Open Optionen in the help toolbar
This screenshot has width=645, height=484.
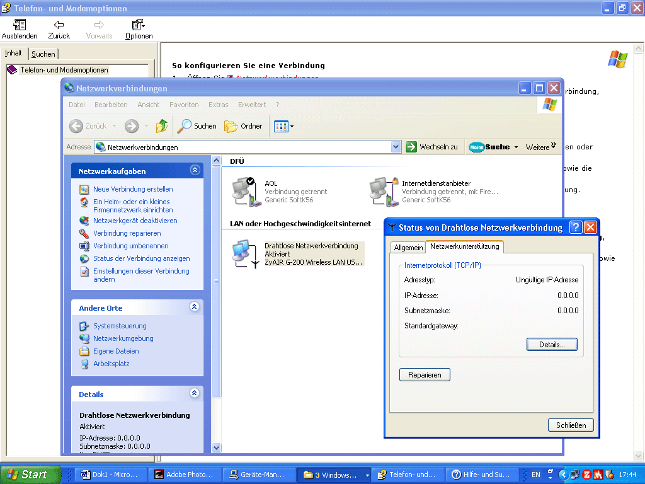[x=138, y=25]
